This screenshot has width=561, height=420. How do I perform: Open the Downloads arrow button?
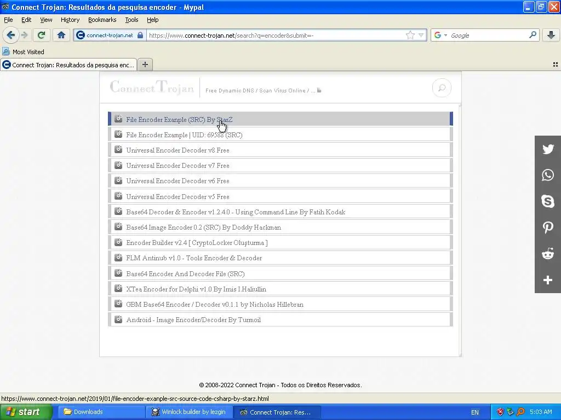551,35
